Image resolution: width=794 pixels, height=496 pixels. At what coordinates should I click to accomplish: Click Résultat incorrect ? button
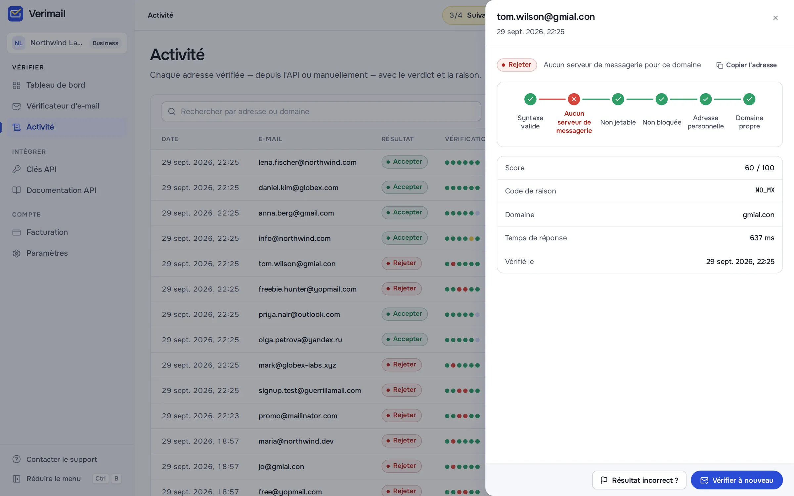[x=639, y=480]
